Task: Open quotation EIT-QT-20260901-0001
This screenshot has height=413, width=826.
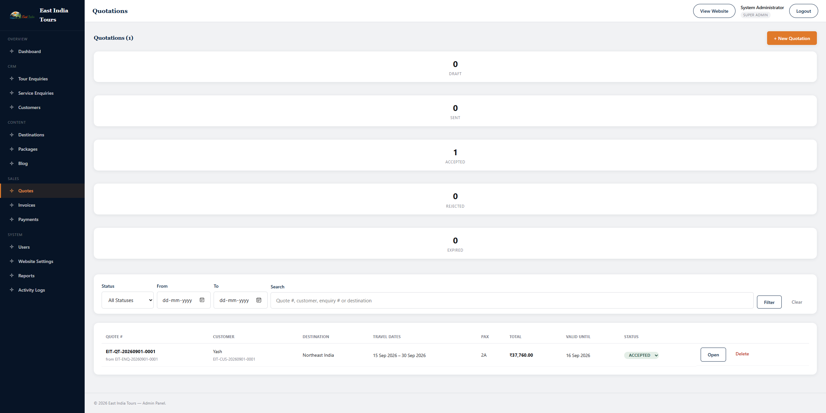Action: [x=713, y=355]
